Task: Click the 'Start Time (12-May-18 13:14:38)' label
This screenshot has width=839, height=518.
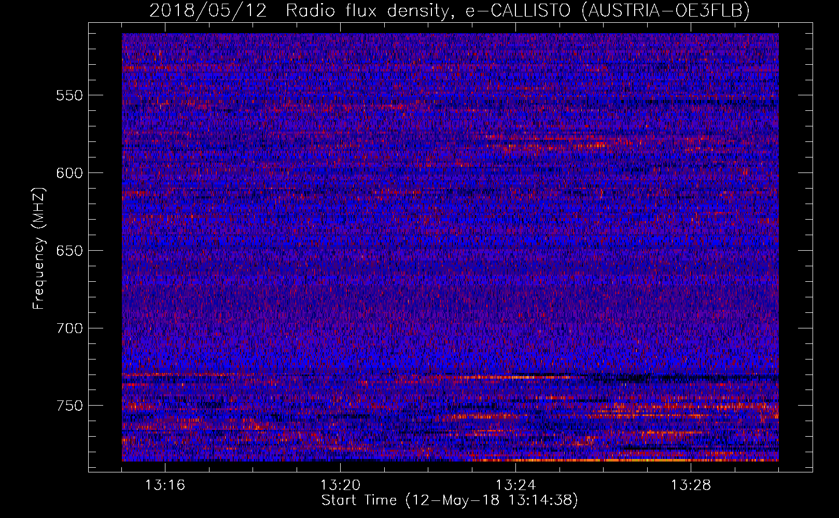Action: click(x=450, y=500)
